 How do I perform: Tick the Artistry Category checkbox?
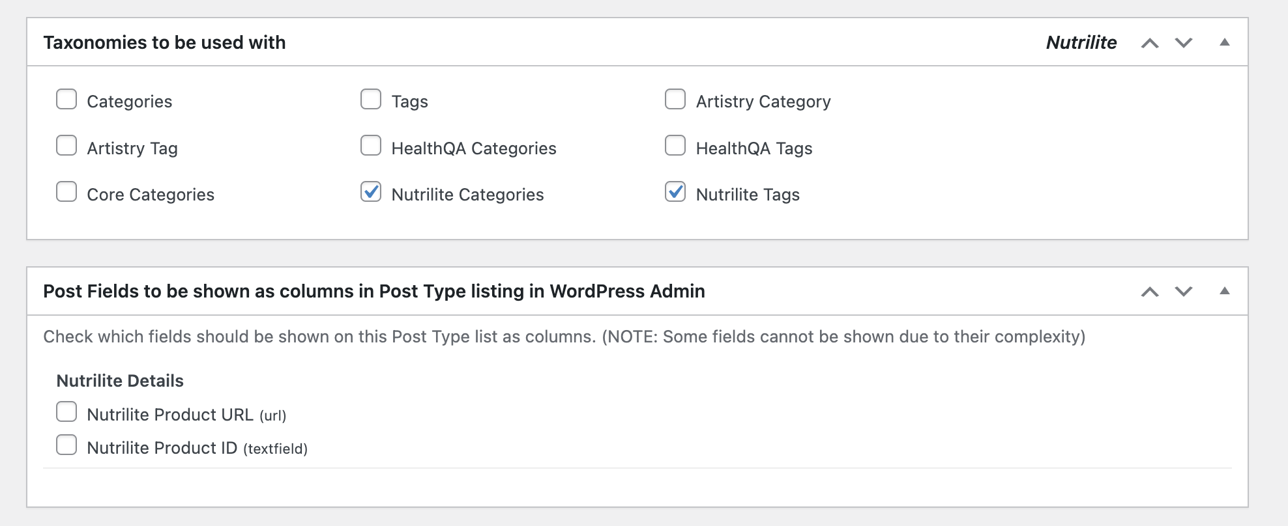675,99
